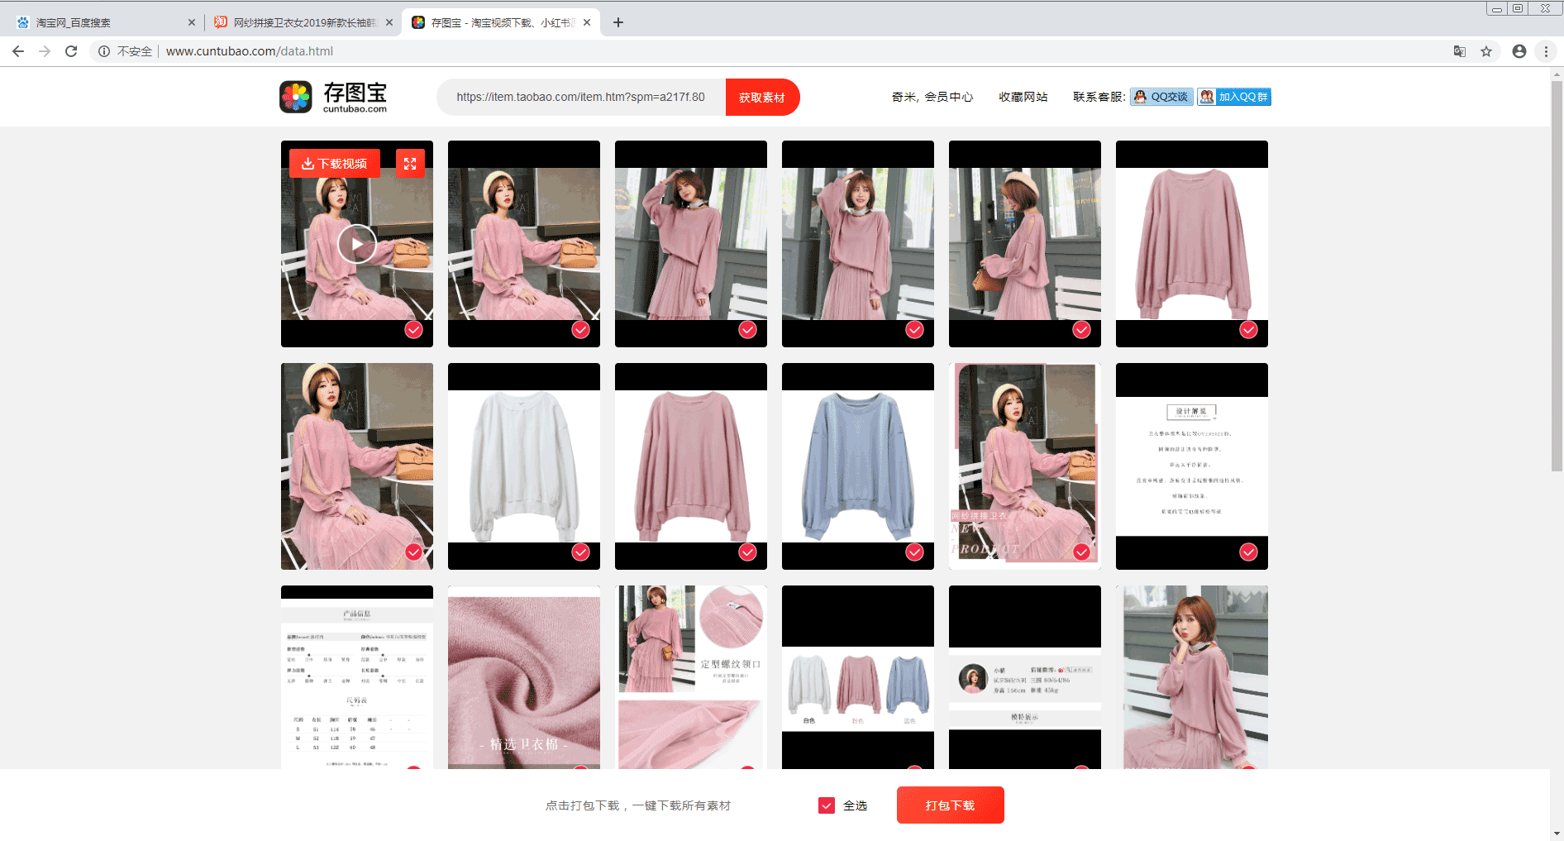Toggle the 全选 select-all checkbox

[x=827, y=805]
